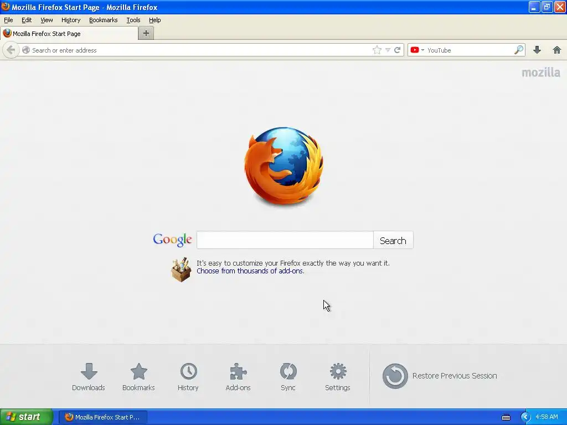567x425 pixels.
Task: Click the 4:58 AM clock
Action: click(547, 417)
